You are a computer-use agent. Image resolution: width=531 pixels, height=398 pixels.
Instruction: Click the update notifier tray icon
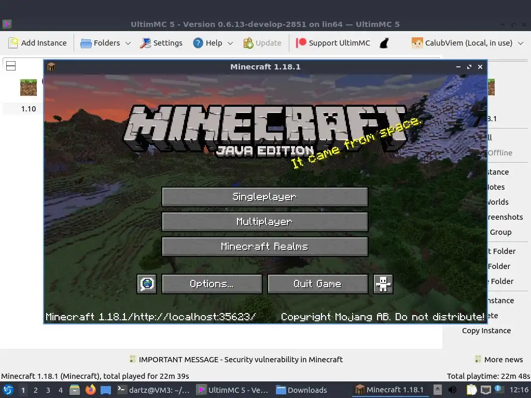[x=498, y=389]
